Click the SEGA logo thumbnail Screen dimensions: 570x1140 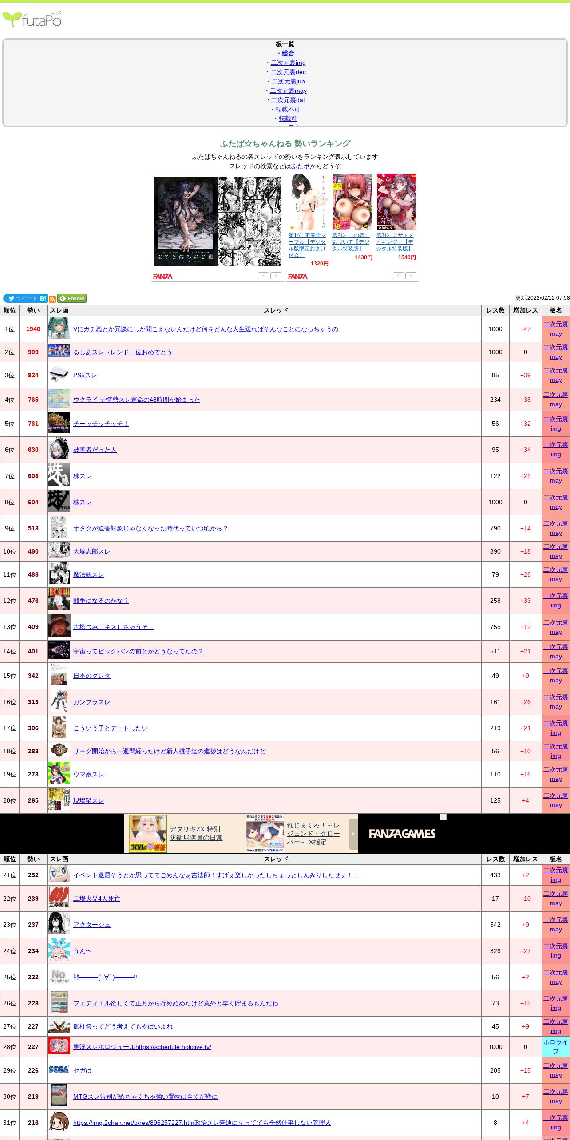[x=59, y=1069]
